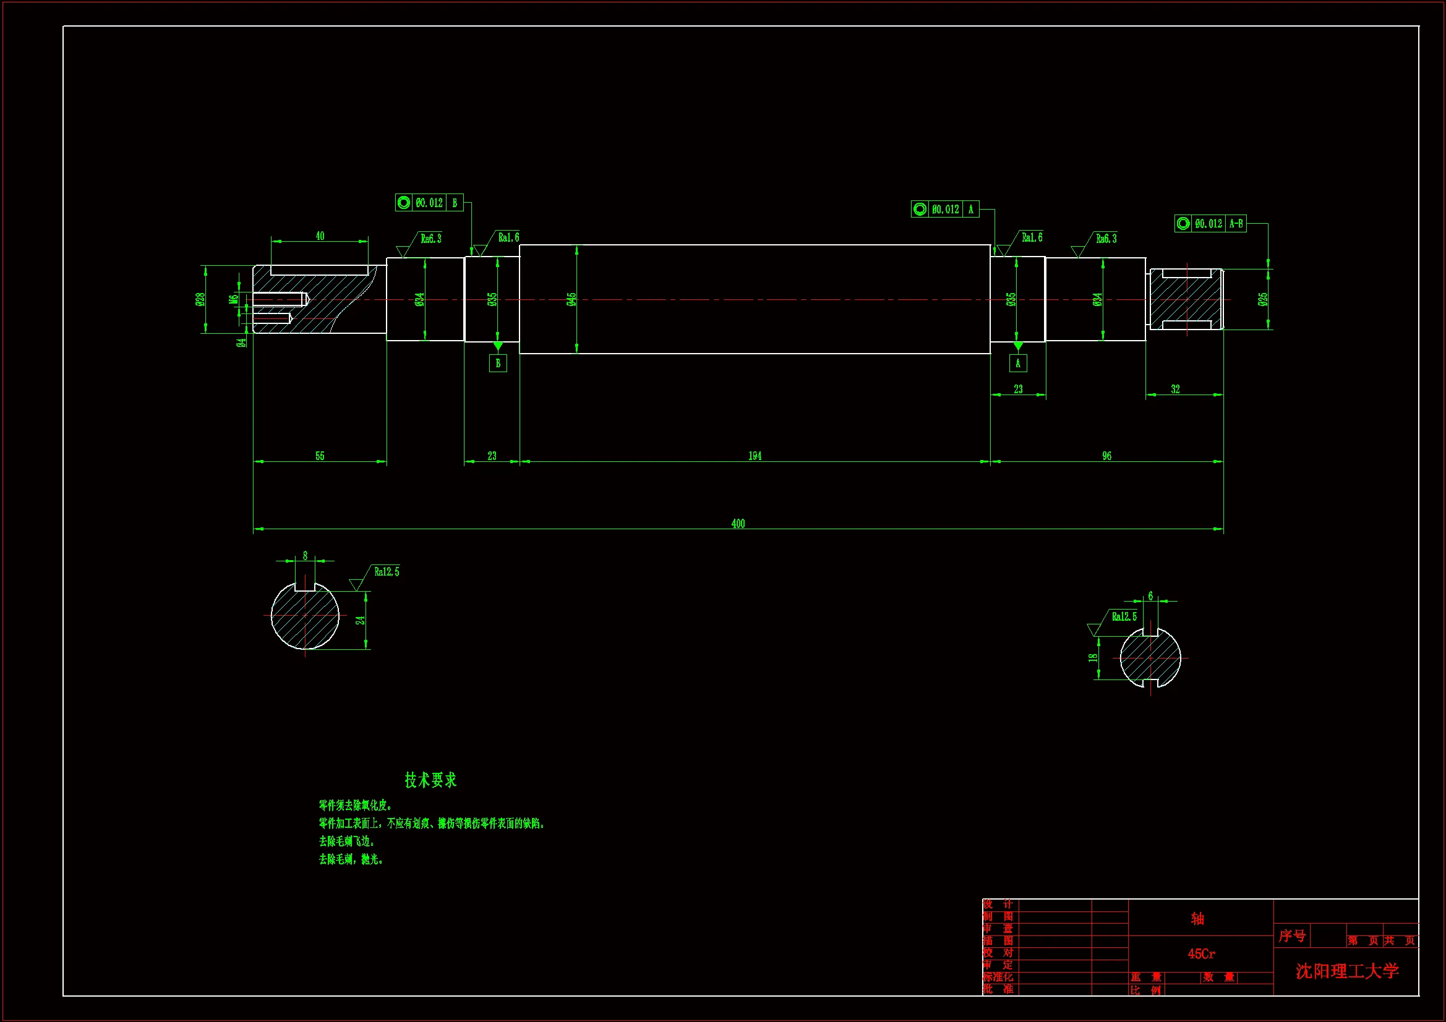Image resolution: width=1446 pixels, height=1022 pixels.
Task: Select the 序号 cell in title block
Action: click(1292, 935)
